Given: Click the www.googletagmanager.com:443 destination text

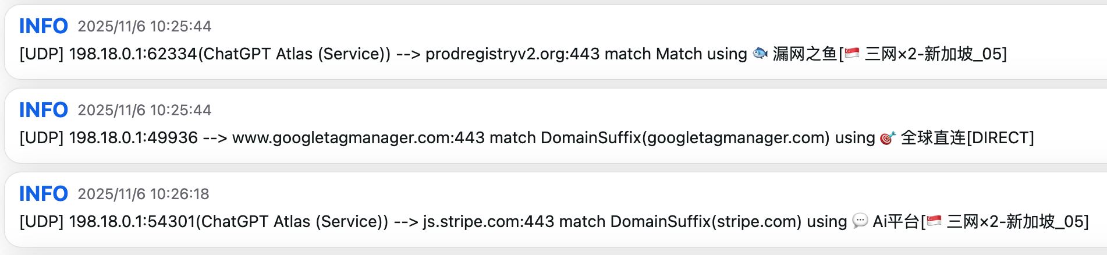Looking at the screenshot, I should (x=359, y=138).
